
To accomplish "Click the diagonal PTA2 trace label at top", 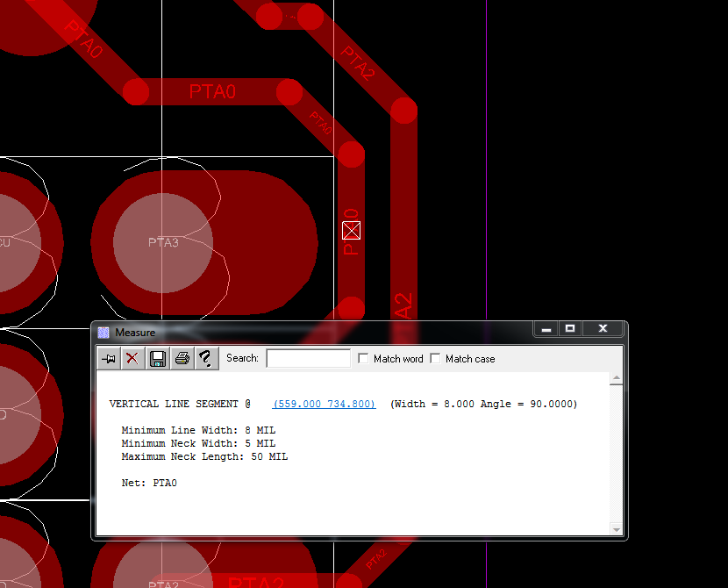I will coord(358,64).
